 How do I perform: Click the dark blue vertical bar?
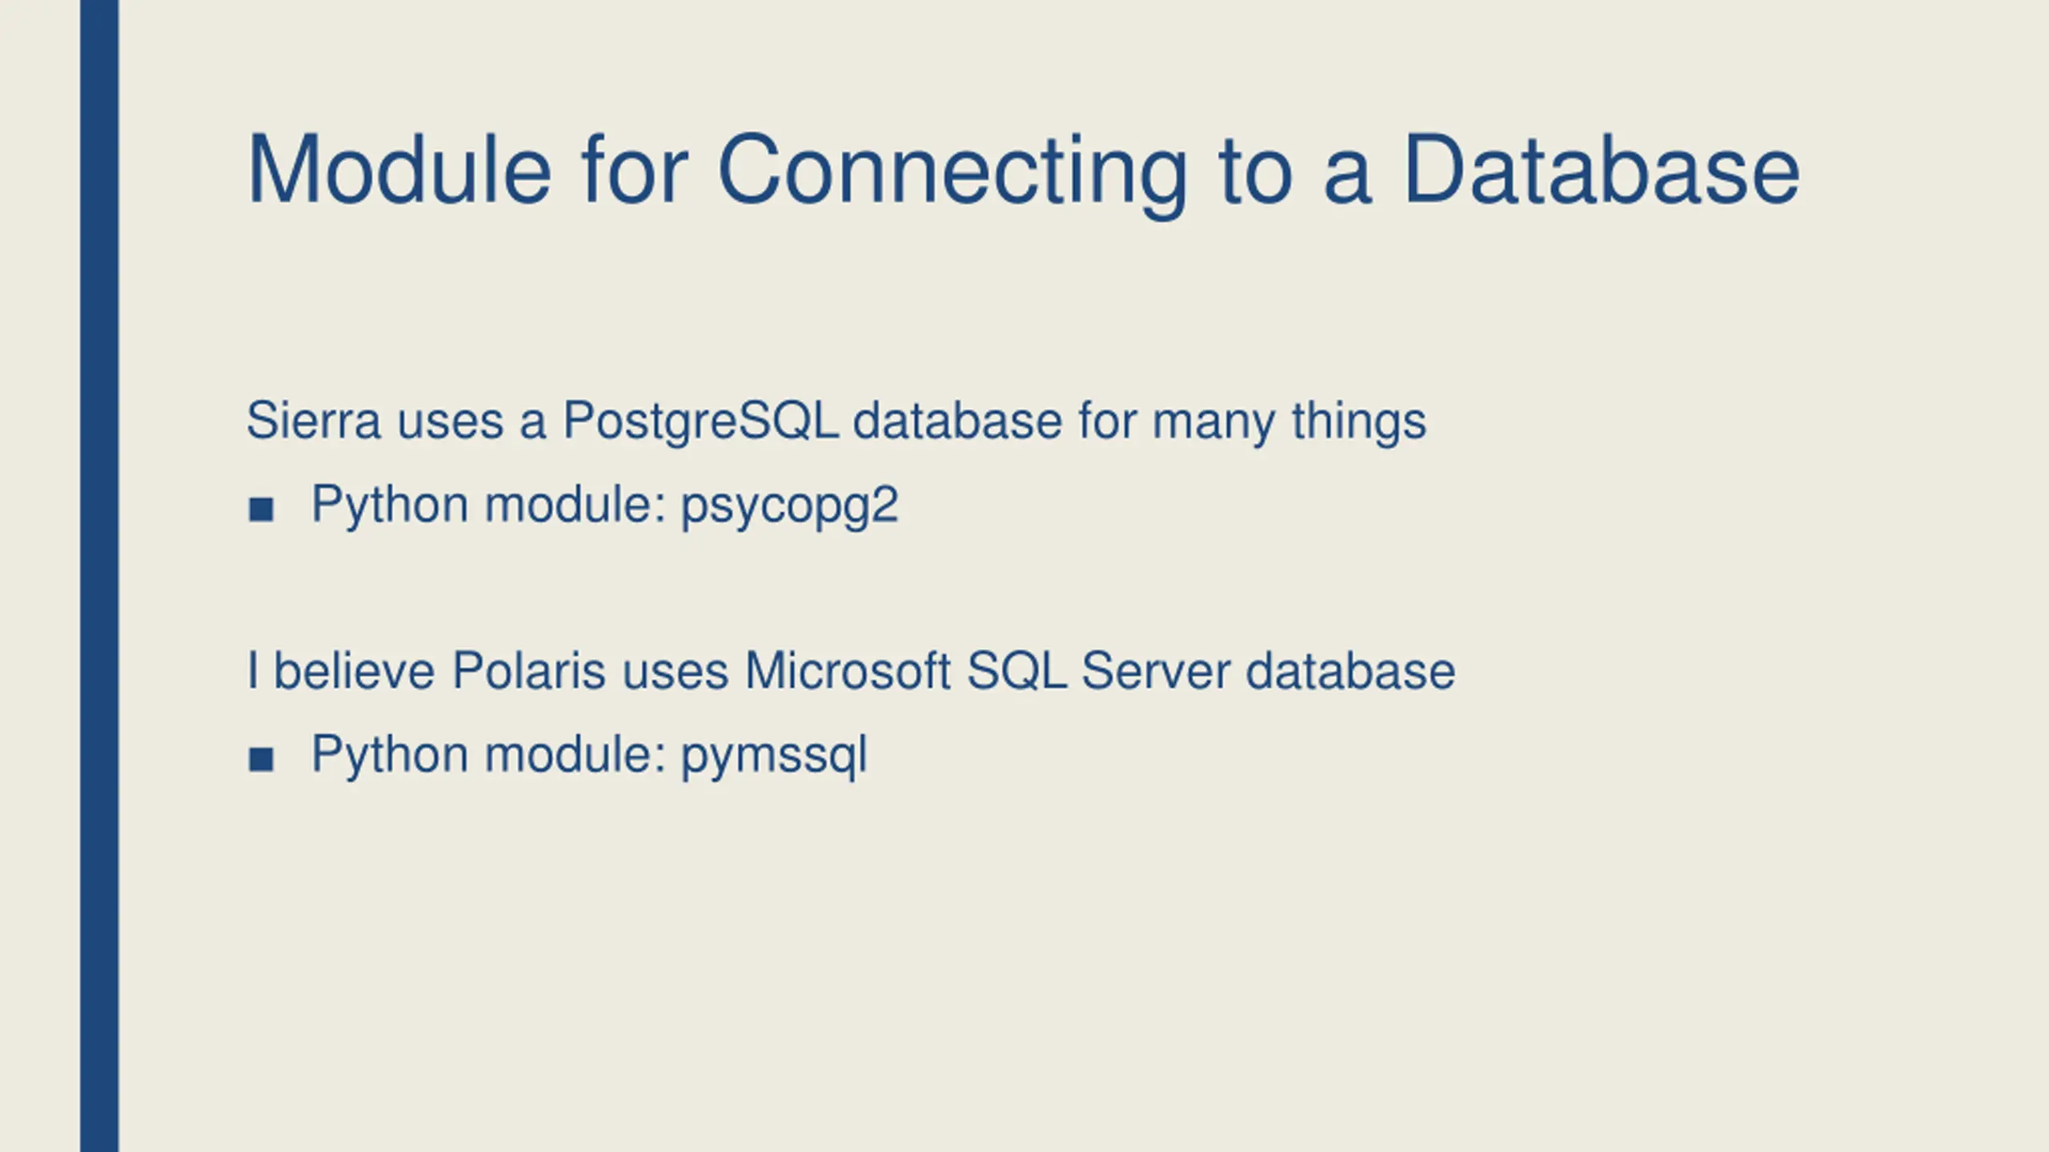[99, 576]
